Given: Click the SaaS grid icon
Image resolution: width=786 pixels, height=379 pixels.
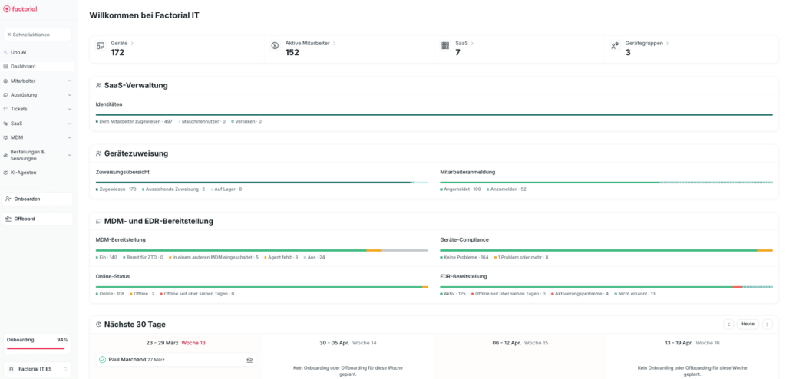Looking at the screenshot, I should coord(445,46).
